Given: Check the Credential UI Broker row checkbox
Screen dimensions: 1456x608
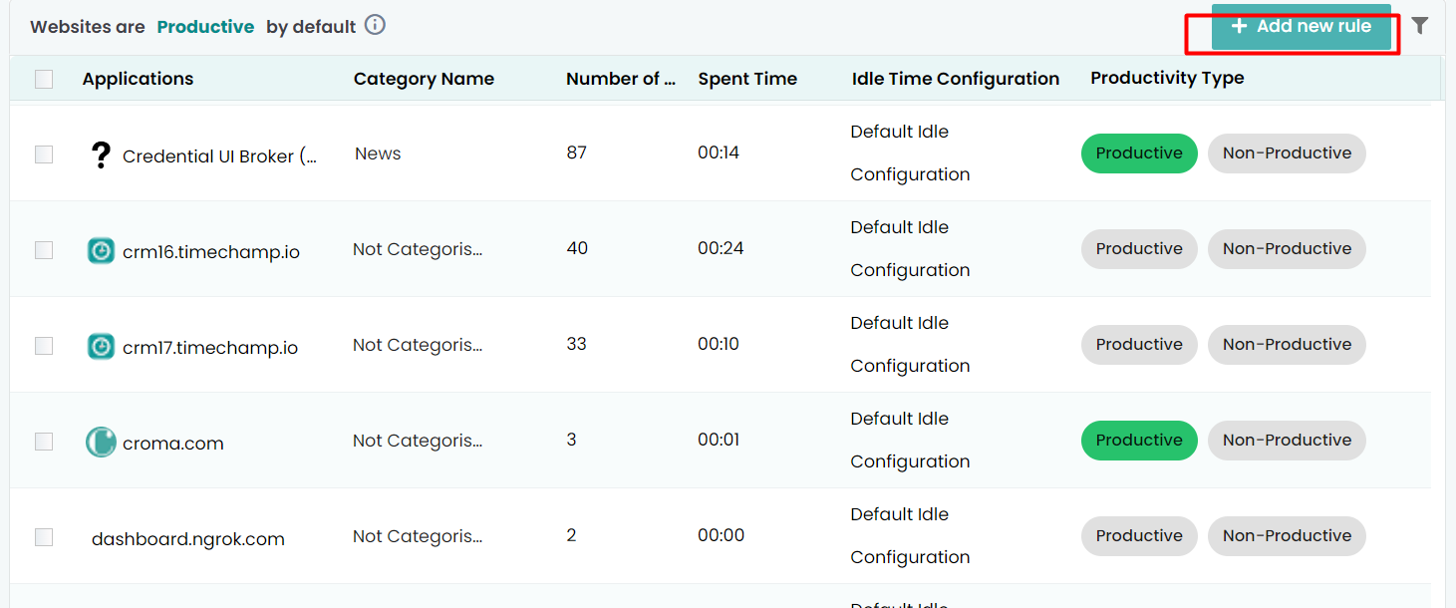Looking at the screenshot, I should pyautogui.click(x=44, y=154).
